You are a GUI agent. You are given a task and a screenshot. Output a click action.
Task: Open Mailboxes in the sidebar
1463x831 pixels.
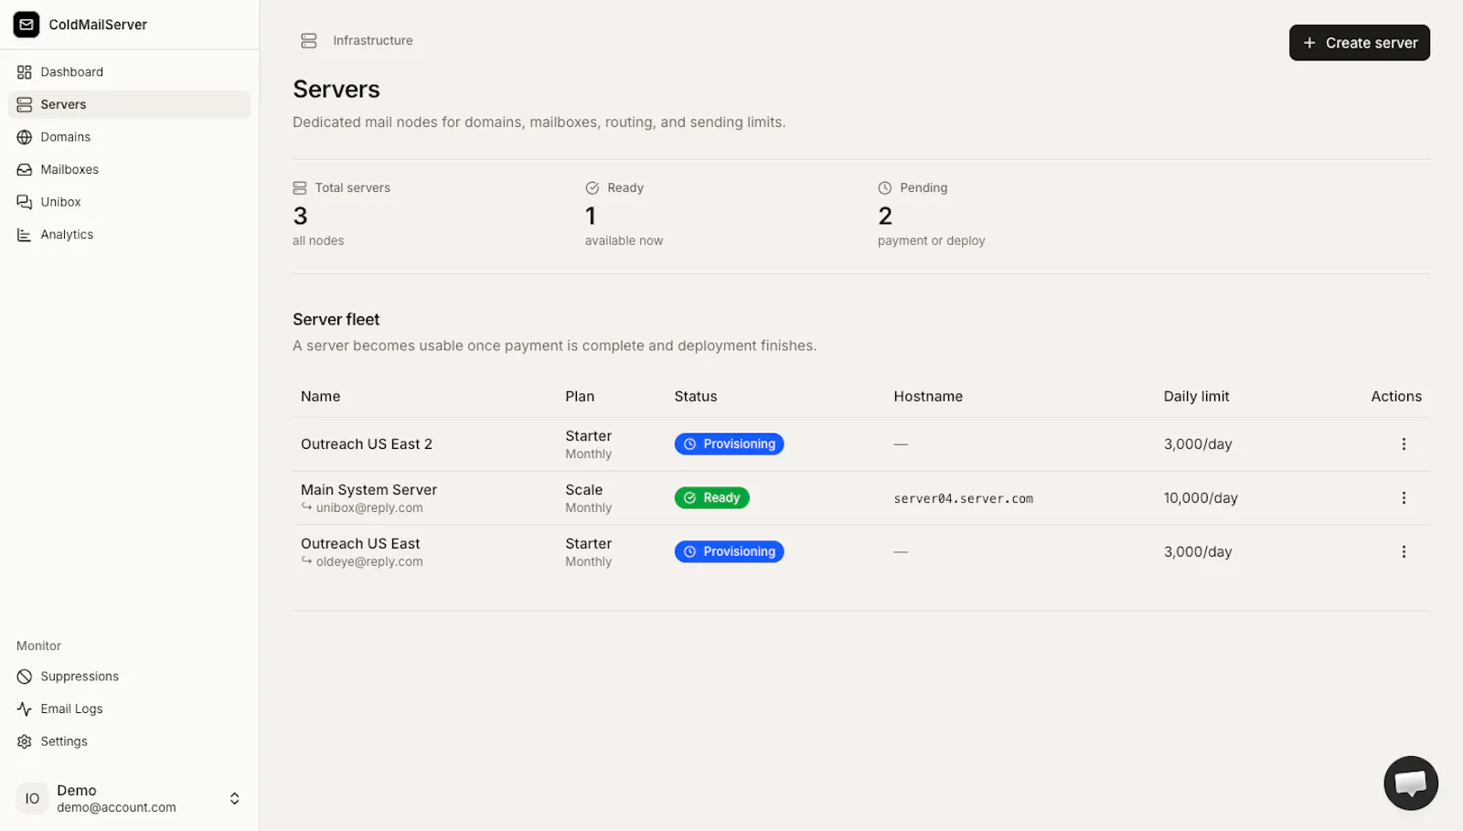point(129,169)
